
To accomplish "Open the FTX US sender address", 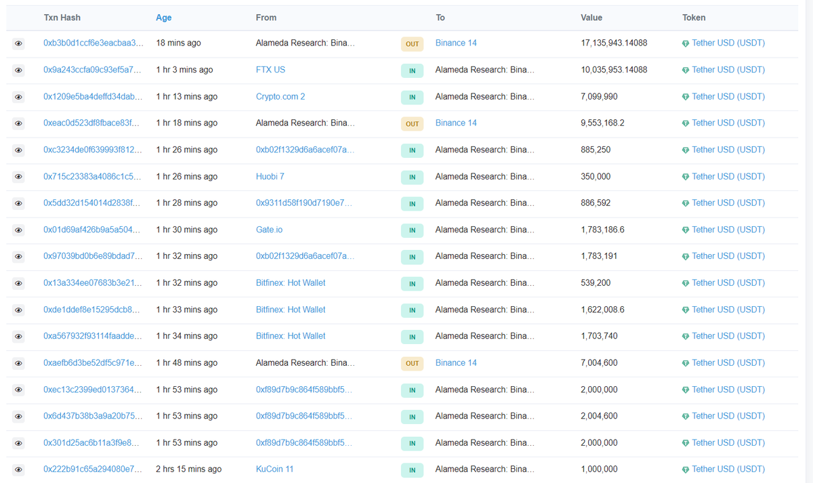I will click(270, 70).
